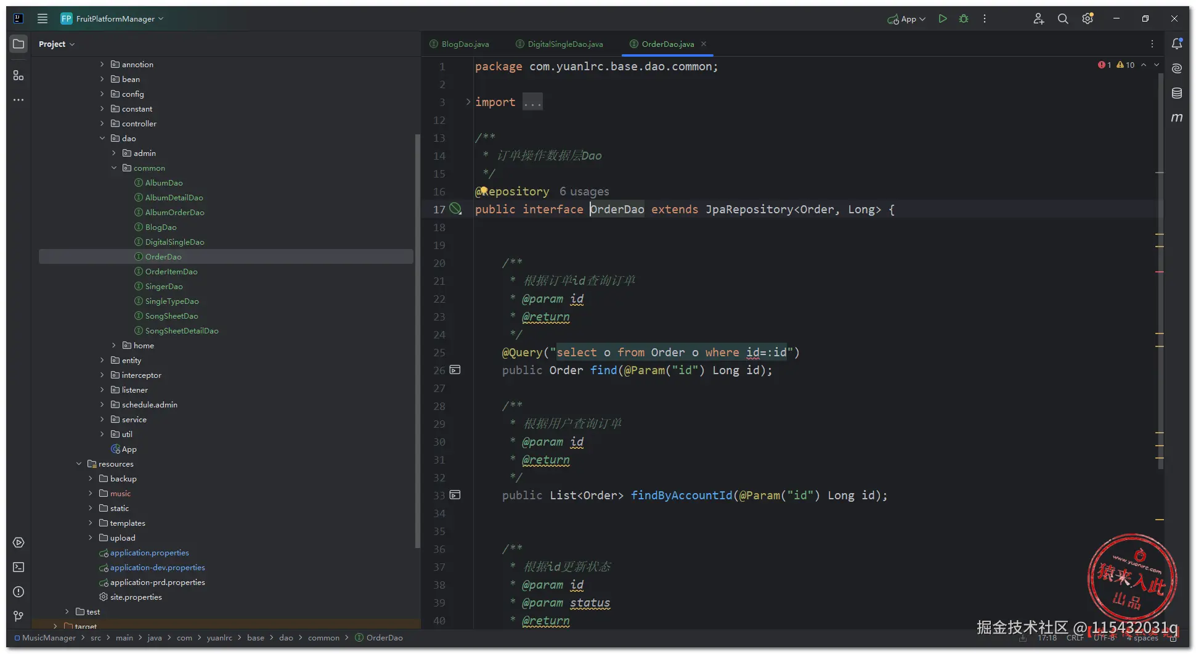Click the gutter icon on line 17

455,209
